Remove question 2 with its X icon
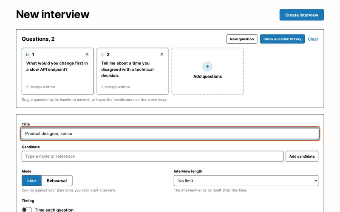The image size is (340, 212). click(162, 54)
